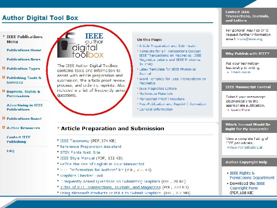Open FAQ on Submitting Graphics link
The height and width of the screenshot is (208, 277).
tap(110, 181)
